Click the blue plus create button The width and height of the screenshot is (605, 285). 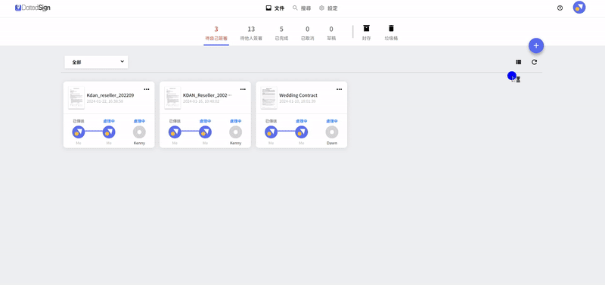point(536,45)
